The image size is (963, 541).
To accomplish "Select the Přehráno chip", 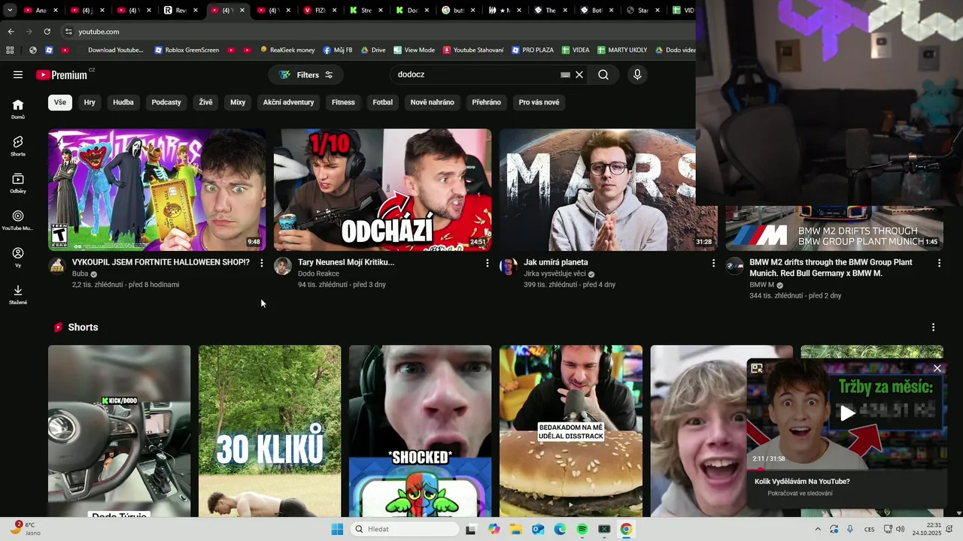I will pyautogui.click(x=486, y=102).
